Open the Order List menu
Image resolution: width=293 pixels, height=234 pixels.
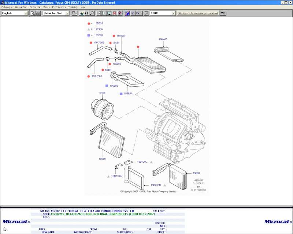pyautogui.click(x=35, y=7)
